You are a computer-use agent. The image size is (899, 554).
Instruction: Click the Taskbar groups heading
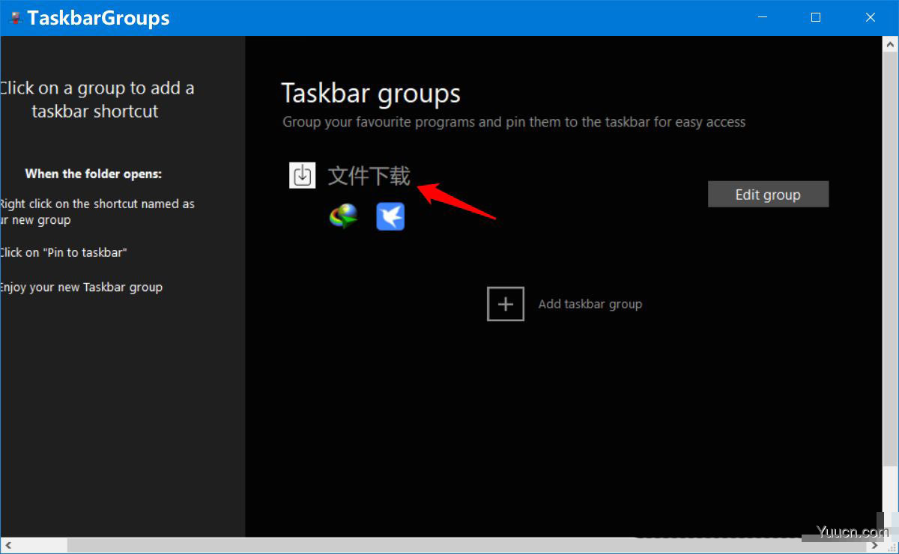point(371,94)
